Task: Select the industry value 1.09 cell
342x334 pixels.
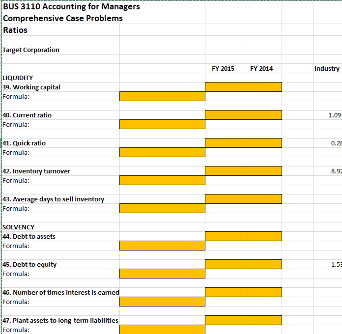Action: tap(327, 115)
